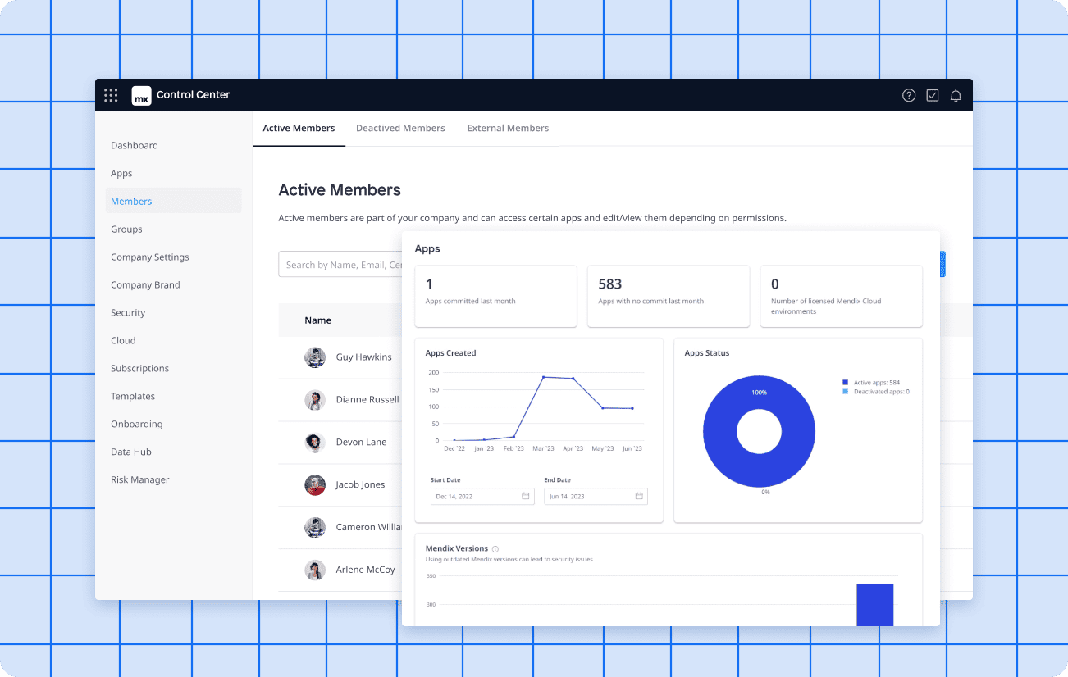Select Risk Manager in the sidebar
Image resolution: width=1068 pixels, height=677 pixels.
(x=140, y=480)
